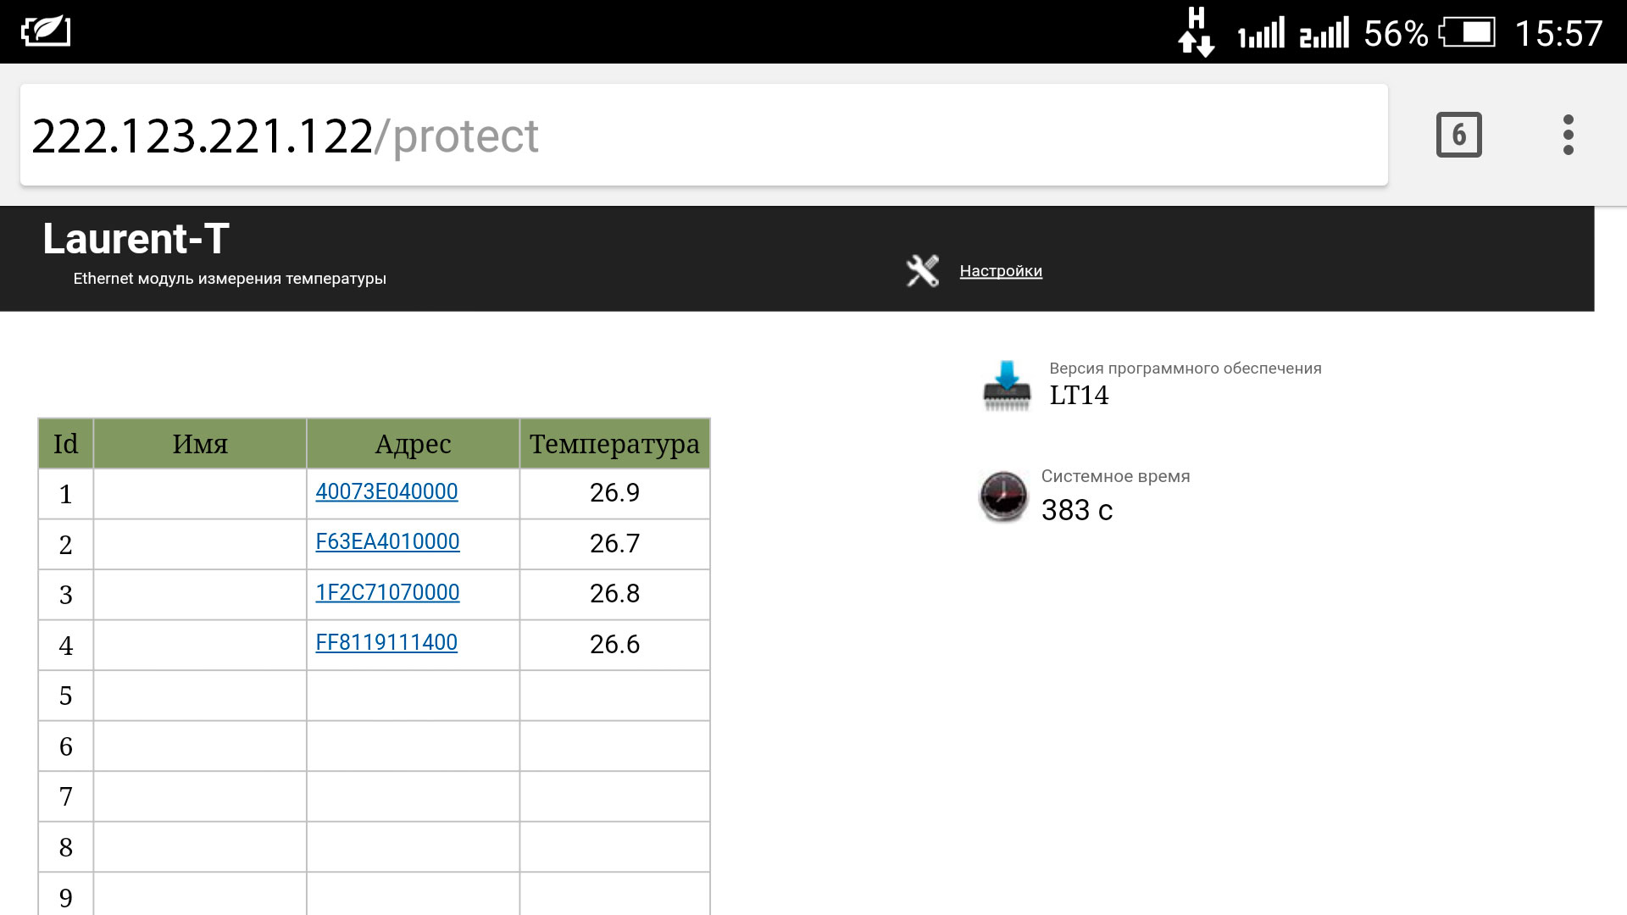Tap the 15:57 clock in status bar
Screen dimensions: 1627x915
1558,34
